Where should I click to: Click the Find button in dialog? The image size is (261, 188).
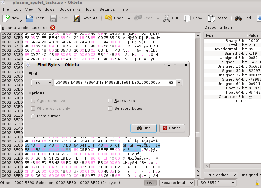tap(144, 128)
